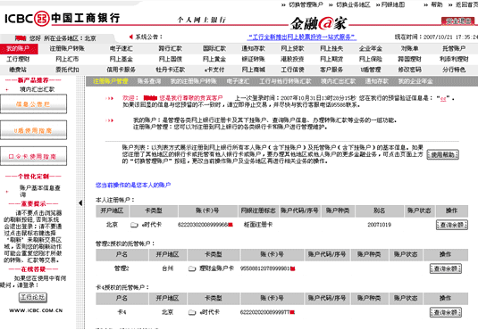The width and height of the screenshot is (478, 330).
Task: Click the folder icon in the 卡4 row
Action: (192, 312)
